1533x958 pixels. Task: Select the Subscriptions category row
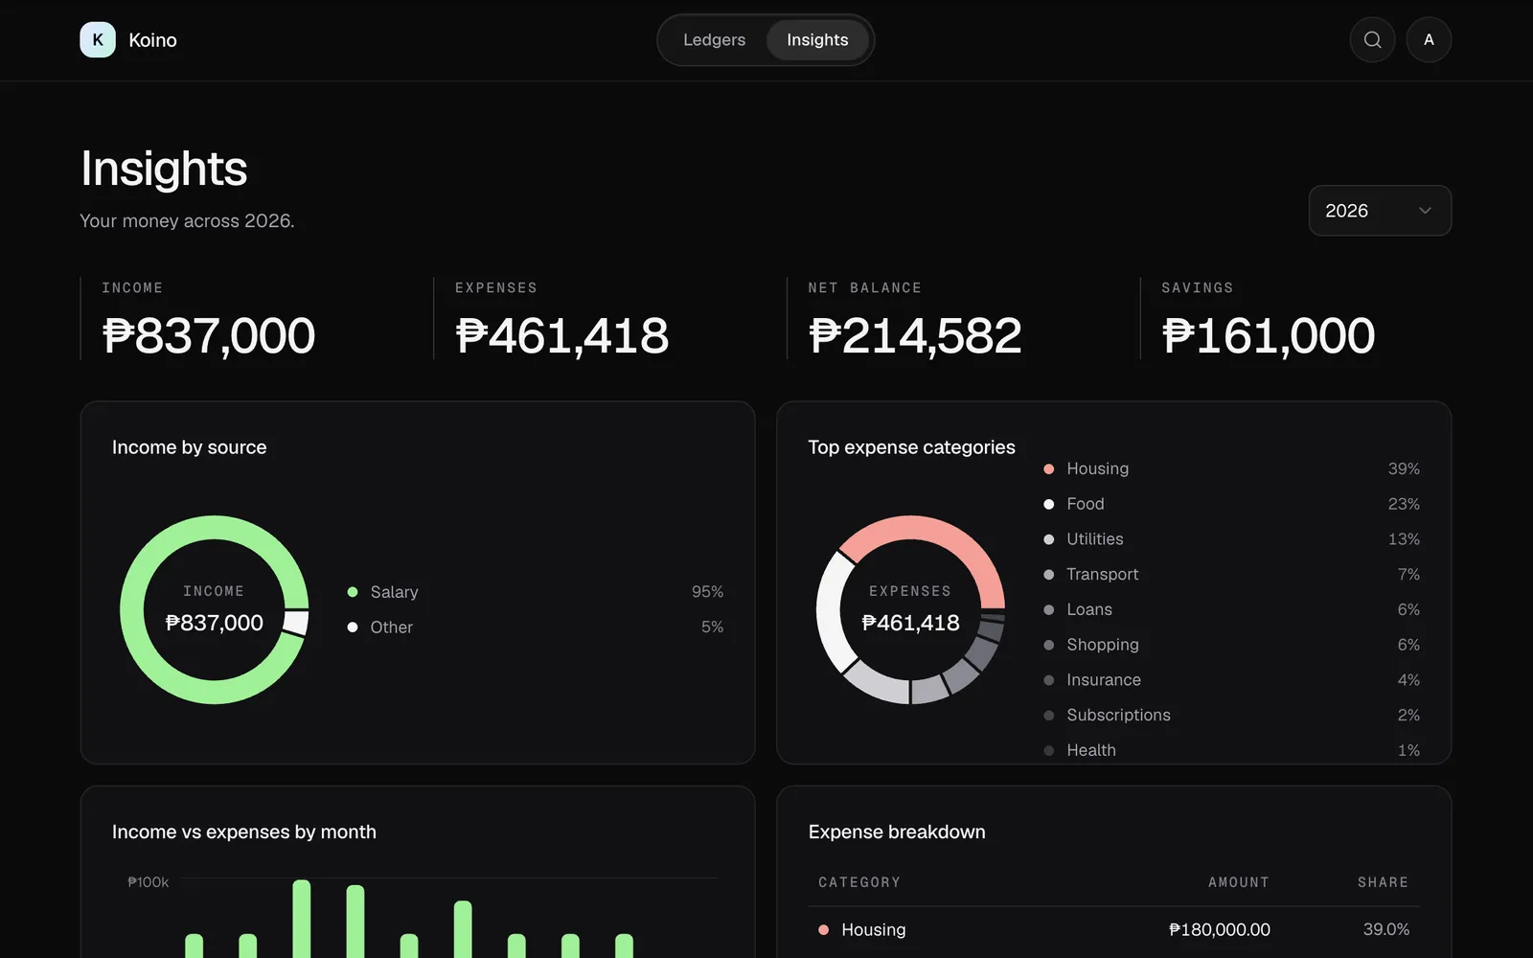1231,716
